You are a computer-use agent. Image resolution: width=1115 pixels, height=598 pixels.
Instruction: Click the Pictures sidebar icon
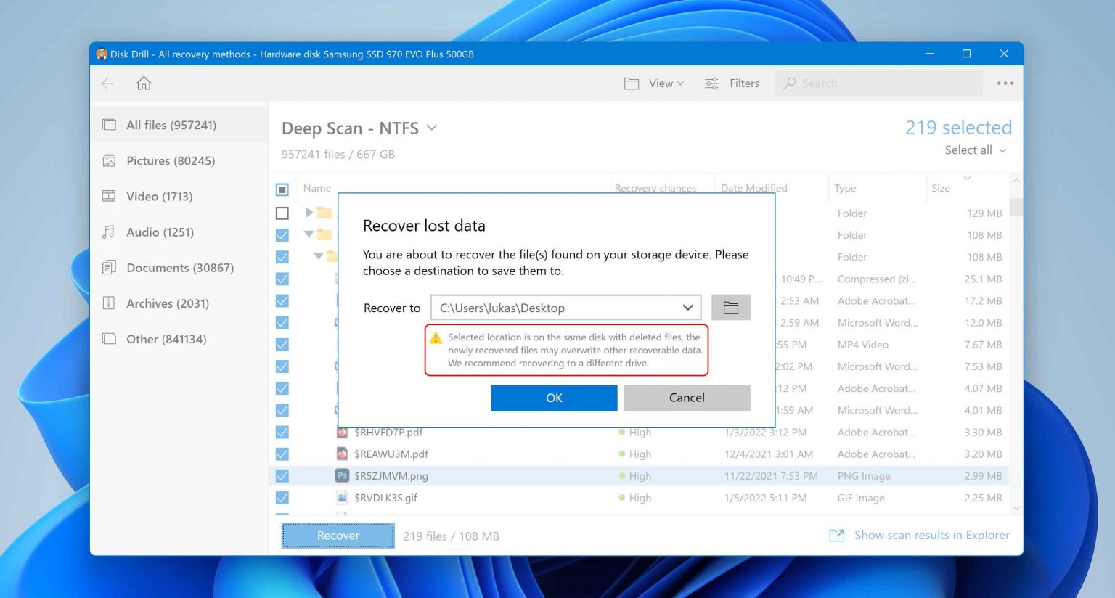coord(109,160)
